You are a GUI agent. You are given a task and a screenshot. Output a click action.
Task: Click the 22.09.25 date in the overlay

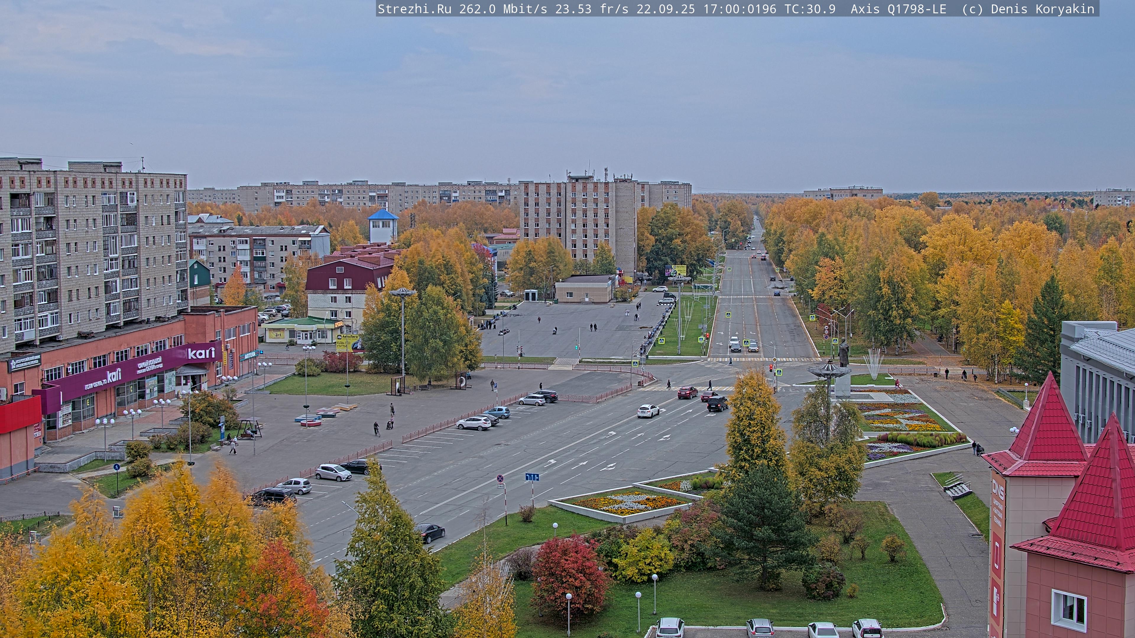(665, 9)
